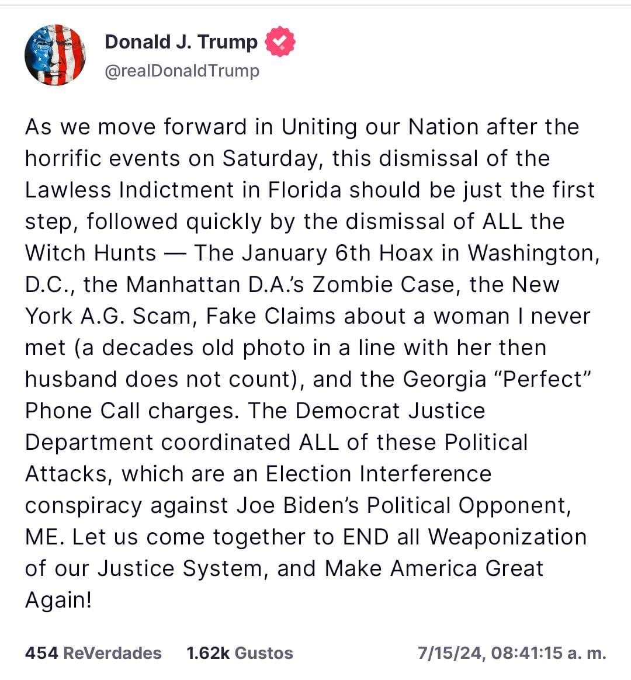Click the phrase 'Election Interference' in the post
Viewport: 631px width, 680px height.
point(379,474)
